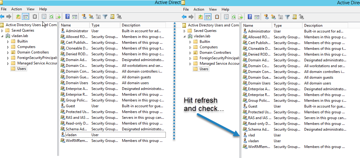Collapse vladan.lab domain in left window tree

pyautogui.click(x=2, y=36)
